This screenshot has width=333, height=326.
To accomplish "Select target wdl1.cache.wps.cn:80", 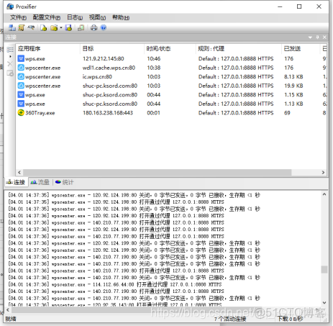I will pyautogui.click(x=109, y=68).
